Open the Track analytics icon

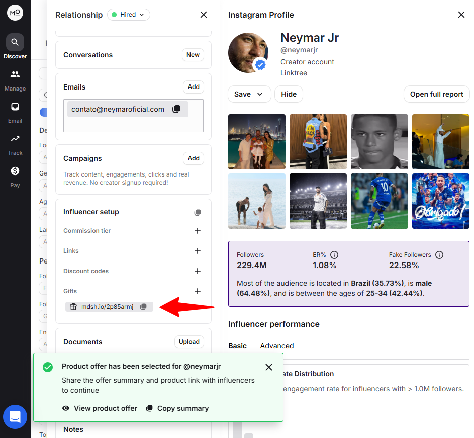point(15,139)
